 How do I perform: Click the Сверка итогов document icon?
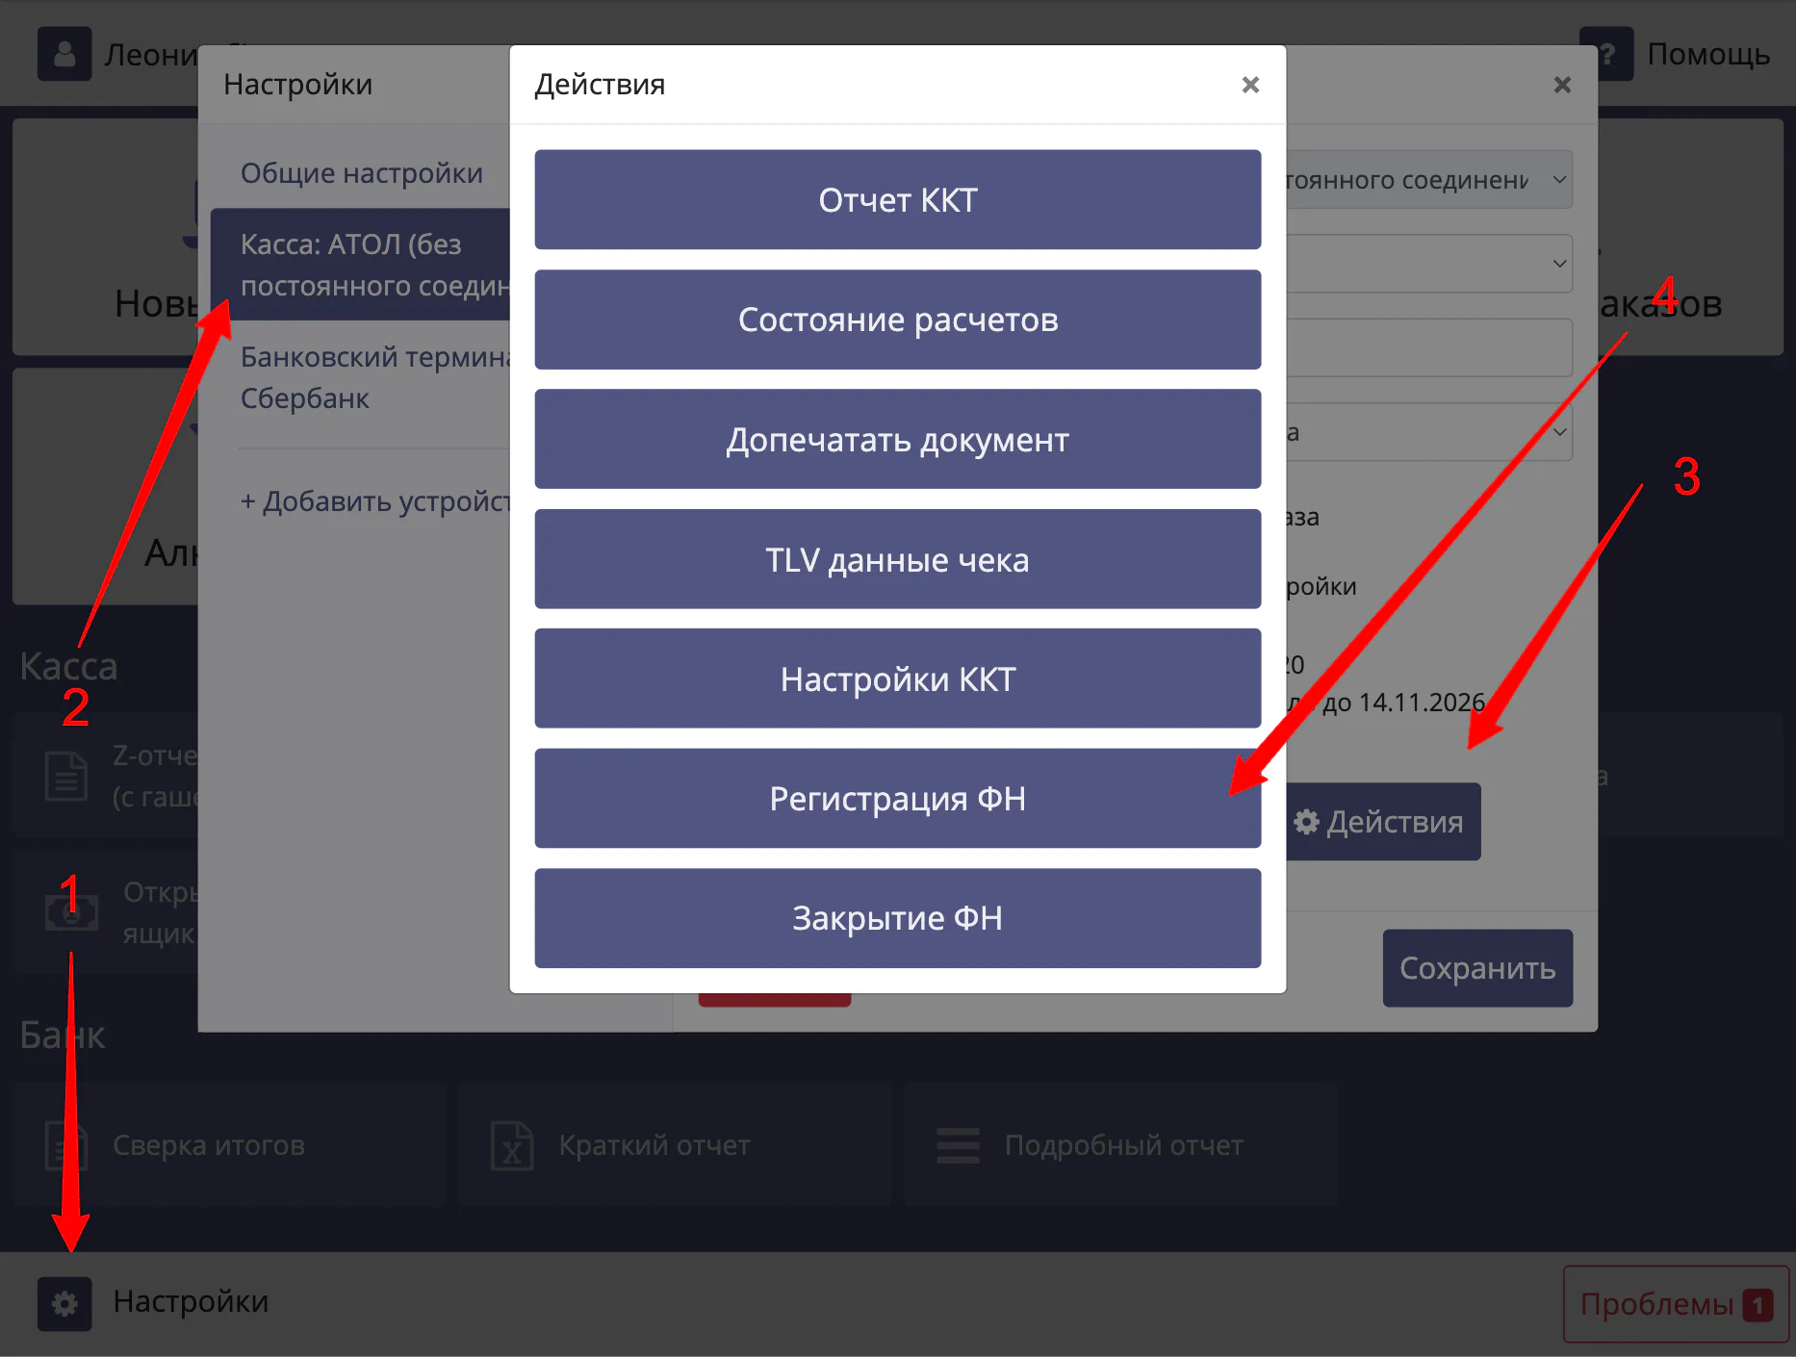point(66,1144)
